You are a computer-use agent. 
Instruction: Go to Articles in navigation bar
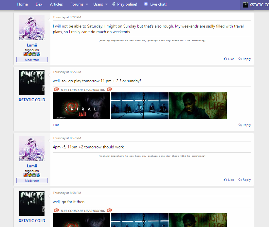click(x=56, y=4)
